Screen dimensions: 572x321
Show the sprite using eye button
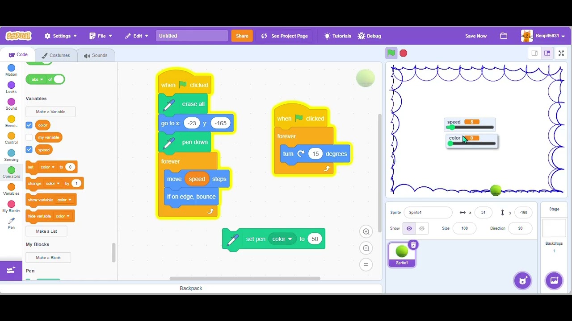coord(409,228)
